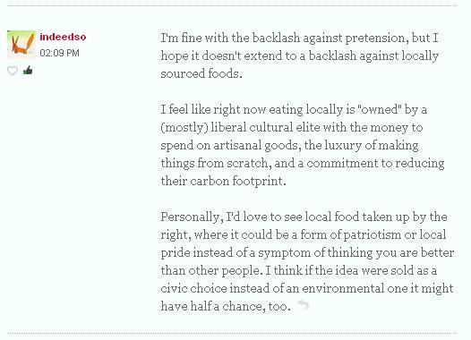Click the reply arrow after "too."
Viewport: 471px width, 340px height.
pyautogui.click(x=304, y=304)
